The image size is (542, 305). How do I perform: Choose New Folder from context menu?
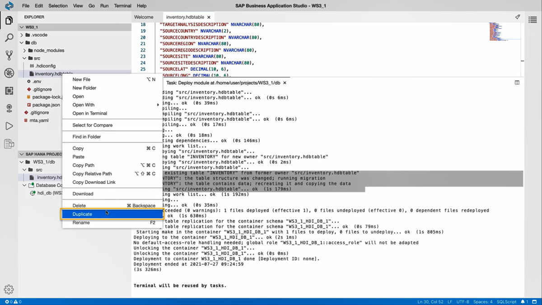tap(112, 88)
